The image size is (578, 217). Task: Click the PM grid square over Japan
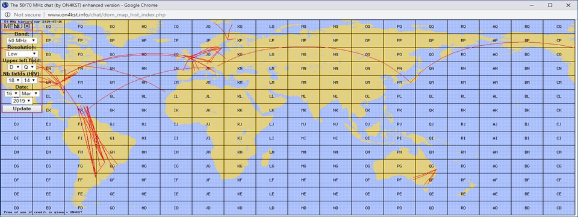pos(400,83)
